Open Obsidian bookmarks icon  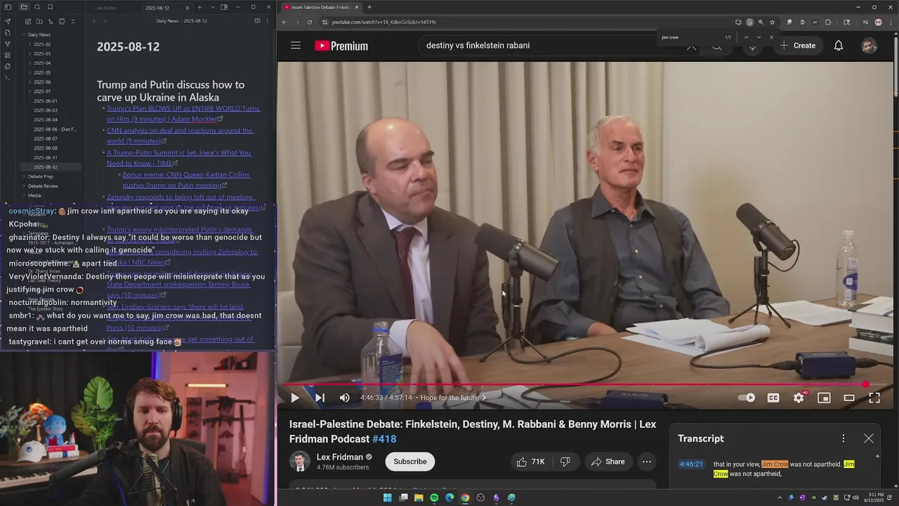pyautogui.click(x=51, y=7)
